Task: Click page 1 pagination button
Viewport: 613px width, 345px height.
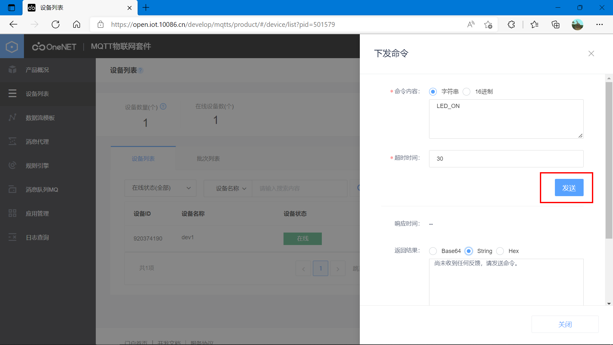Action: click(x=321, y=268)
